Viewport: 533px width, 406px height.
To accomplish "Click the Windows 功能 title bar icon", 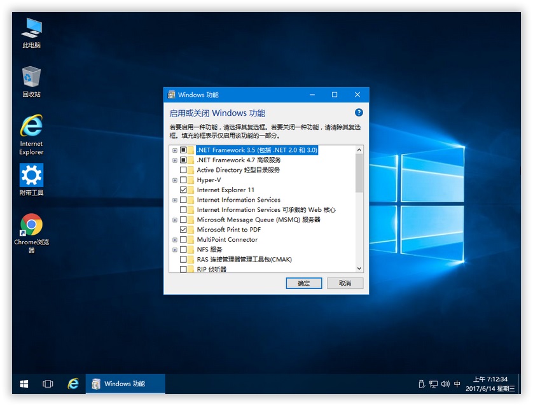I will click(171, 95).
